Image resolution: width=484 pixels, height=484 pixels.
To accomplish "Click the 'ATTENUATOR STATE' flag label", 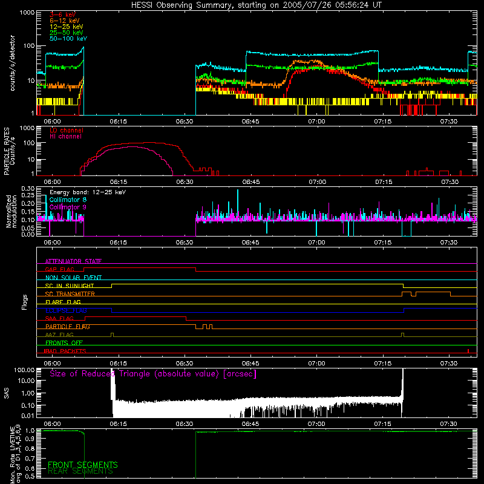I will [x=73, y=261].
